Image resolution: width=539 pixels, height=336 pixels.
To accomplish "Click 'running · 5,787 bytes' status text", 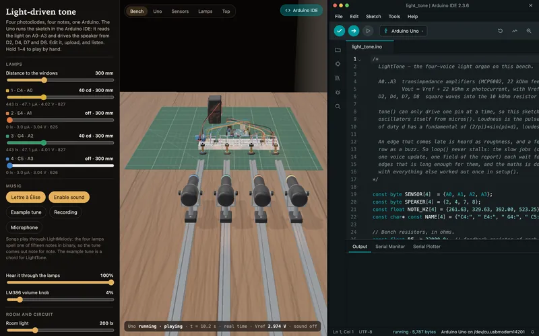I will tap(414, 332).
